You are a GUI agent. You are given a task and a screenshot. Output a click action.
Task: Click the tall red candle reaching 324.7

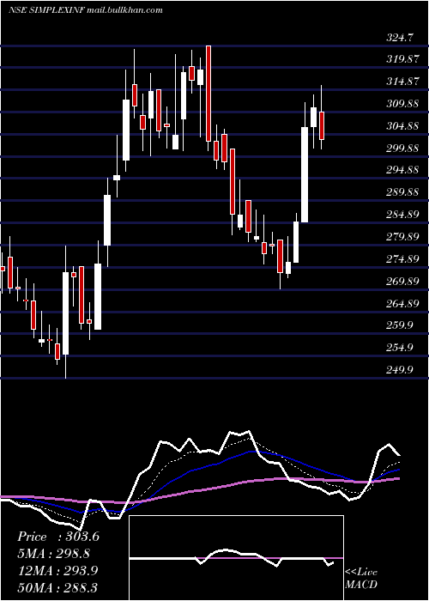(208, 94)
